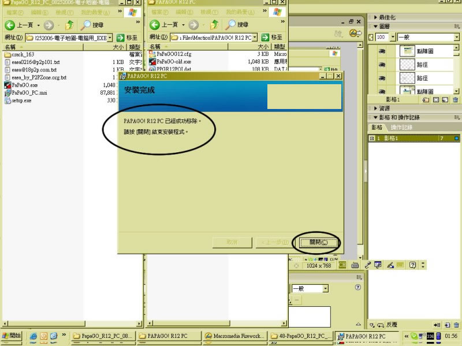This screenshot has height=346, width=462.
Task: Click the loop icon beside 反覆
Action: click(x=381, y=325)
